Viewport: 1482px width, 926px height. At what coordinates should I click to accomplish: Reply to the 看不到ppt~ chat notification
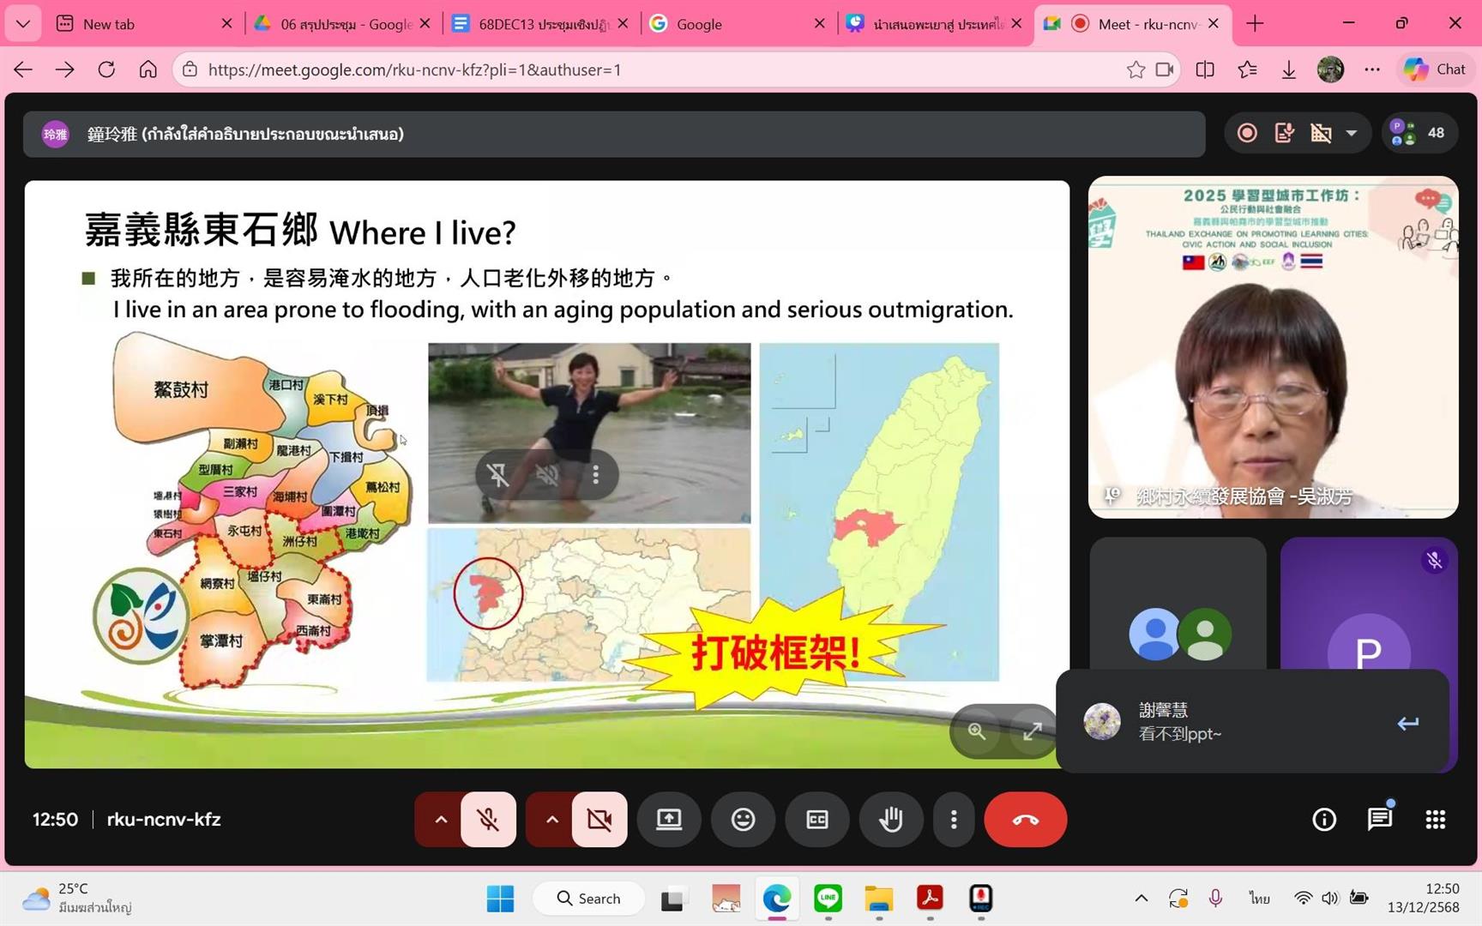(1407, 723)
